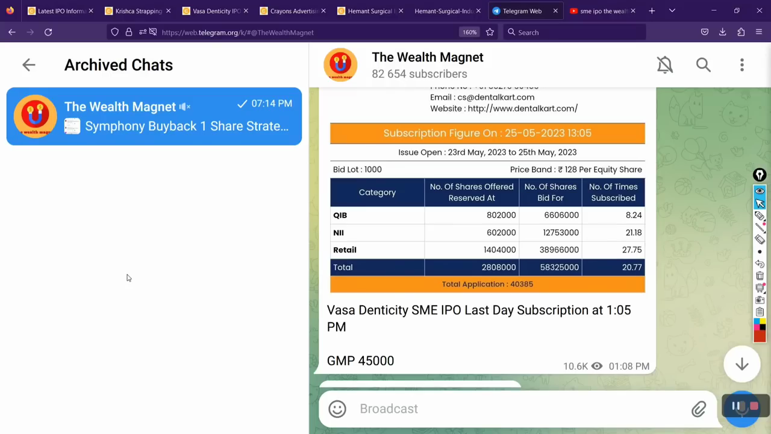Open tracking protection shield icon
The width and height of the screenshot is (771, 434).
[115, 32]
